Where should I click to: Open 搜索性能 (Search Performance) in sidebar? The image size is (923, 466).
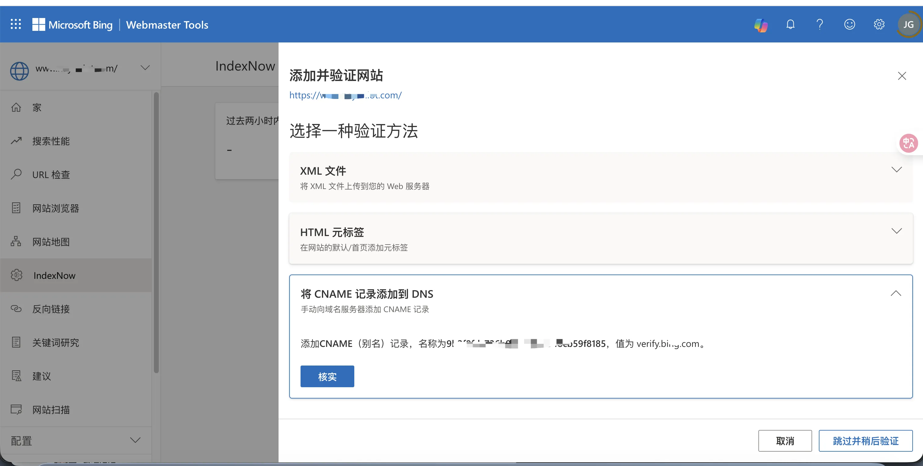pos(50,141)
